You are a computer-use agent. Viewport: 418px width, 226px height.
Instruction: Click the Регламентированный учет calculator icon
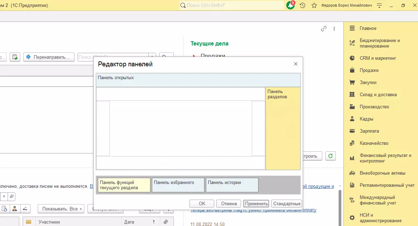(x=352, y=185)
